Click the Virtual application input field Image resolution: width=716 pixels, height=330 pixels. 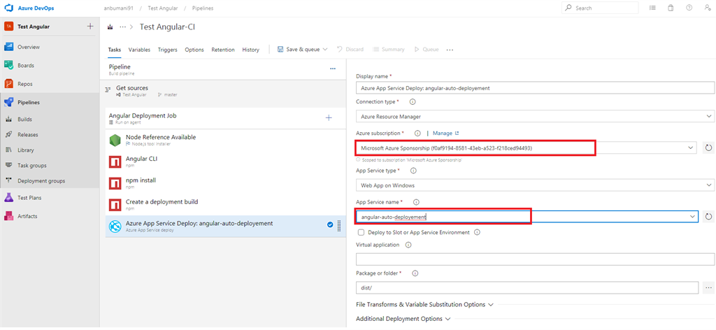pos(535,259)
